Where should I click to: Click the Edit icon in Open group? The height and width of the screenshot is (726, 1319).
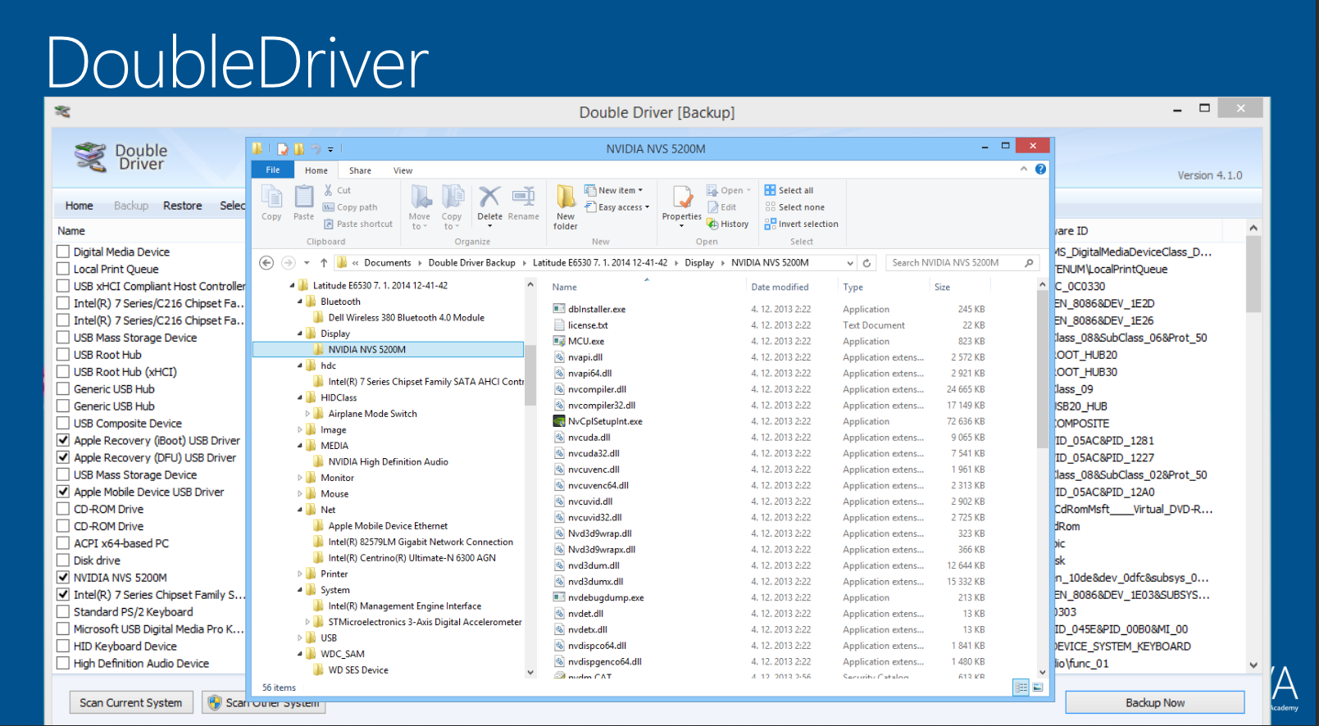click(712, 207)
